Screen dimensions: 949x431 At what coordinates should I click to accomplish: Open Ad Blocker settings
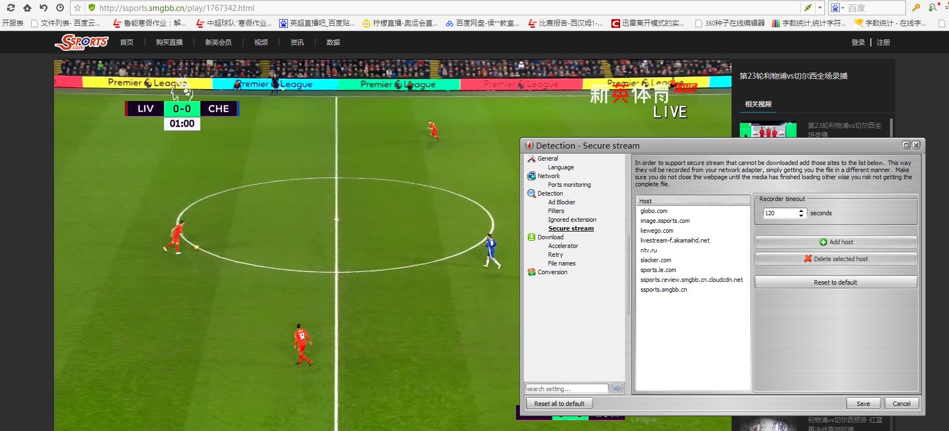562,202
